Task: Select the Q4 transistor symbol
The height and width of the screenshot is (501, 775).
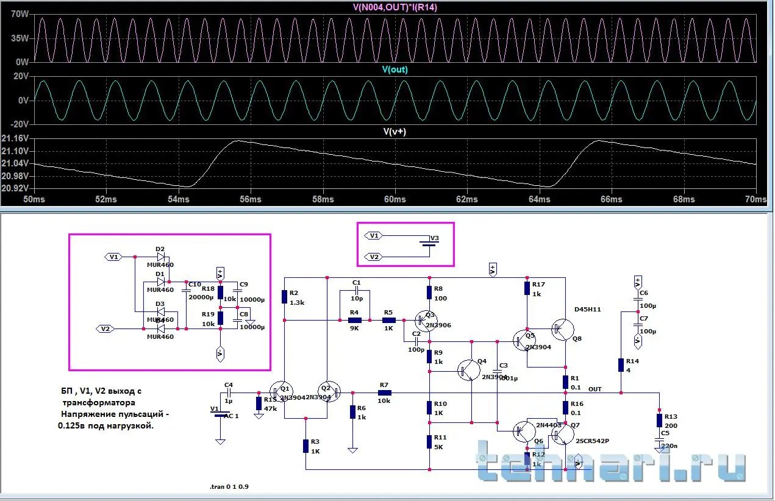Action: [469, 371]
